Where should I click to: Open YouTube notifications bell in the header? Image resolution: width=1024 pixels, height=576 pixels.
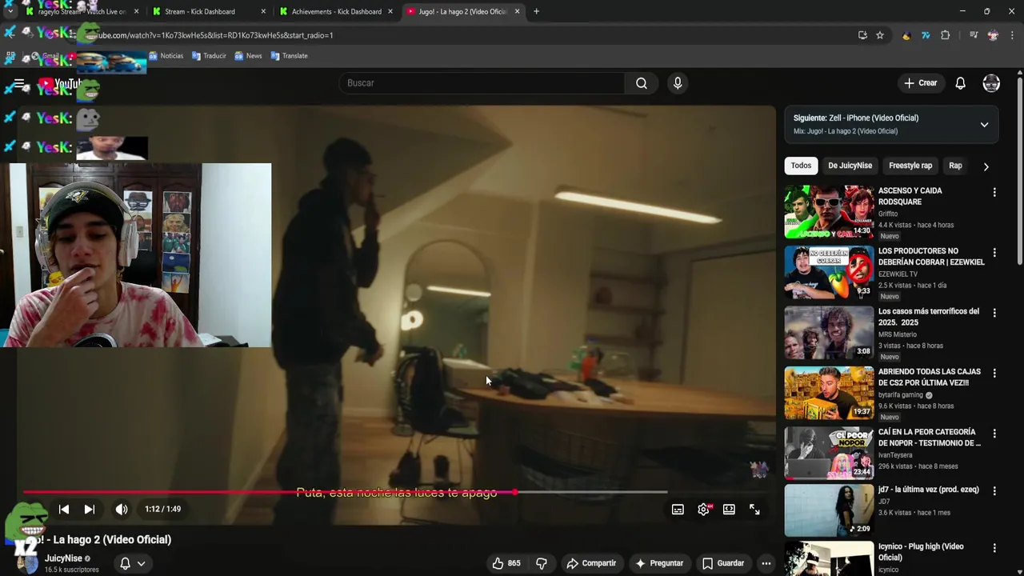point(961,83)
